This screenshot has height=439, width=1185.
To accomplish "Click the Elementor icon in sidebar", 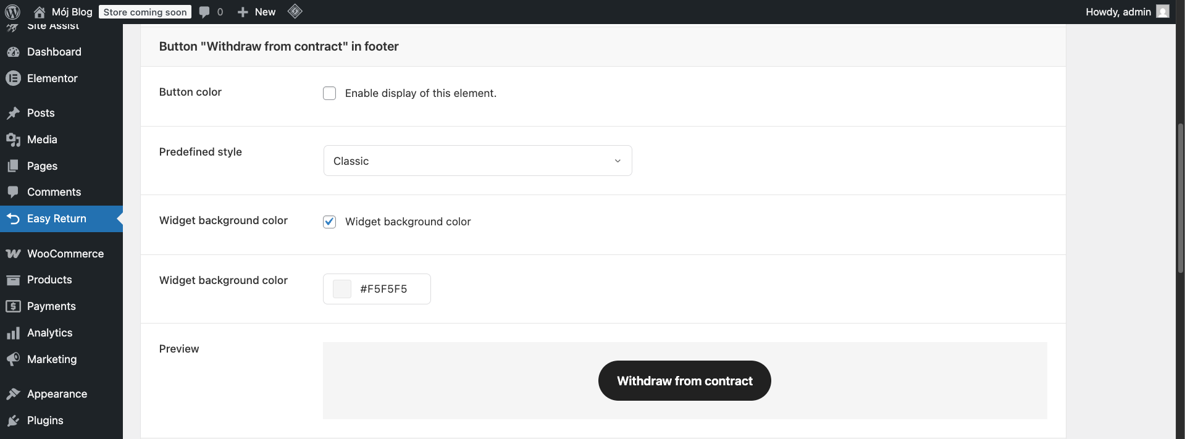I will coord(13,78).
